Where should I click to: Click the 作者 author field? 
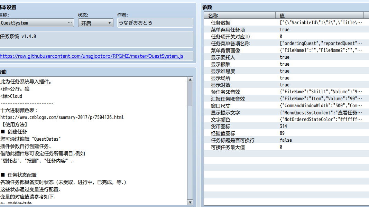(x=155, y=23)
